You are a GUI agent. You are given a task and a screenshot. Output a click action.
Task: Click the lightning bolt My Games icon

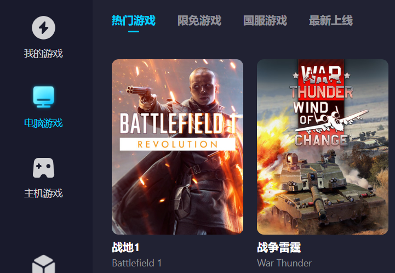[44, 28]
